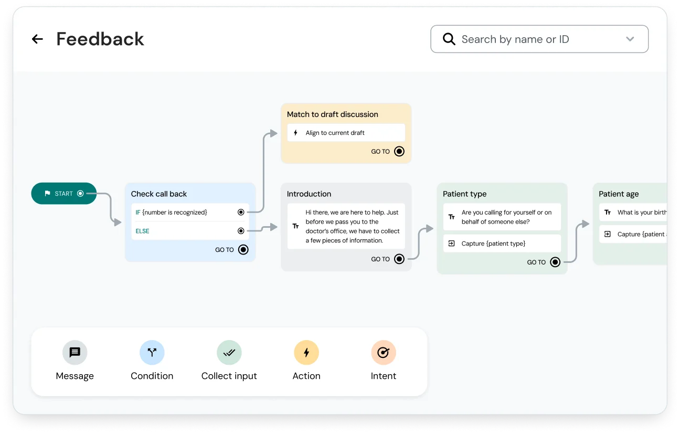Click Match to draft discussion GO TO connector
This screenshot has height=434, width=680.
pos(399,151)
